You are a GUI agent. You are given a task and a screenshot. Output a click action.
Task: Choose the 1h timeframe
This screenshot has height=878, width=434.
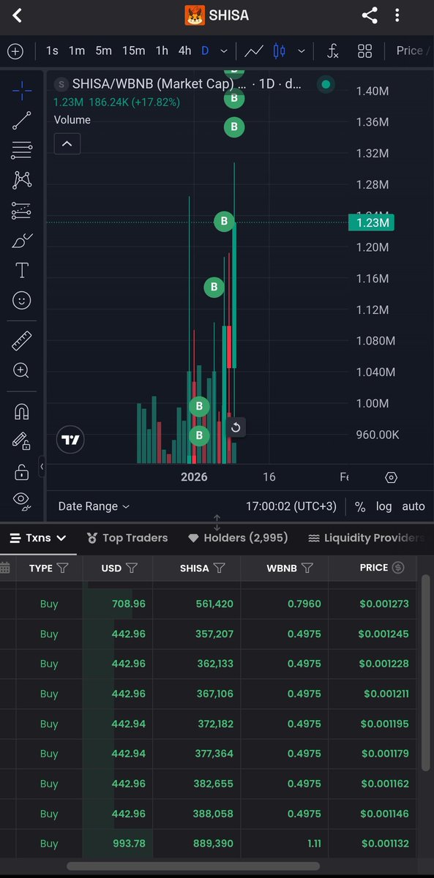(x=162, y=51)
